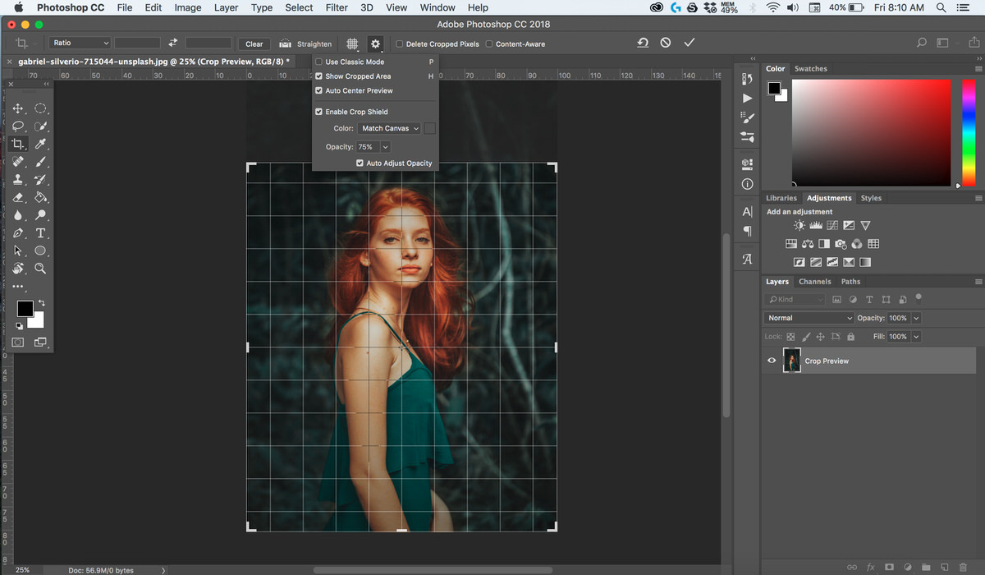Click inside the color picker field
The image size is (985, 575).
871,132
